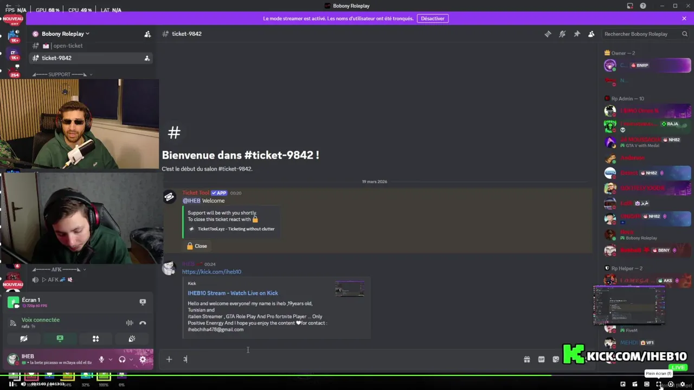This screenshot has height=390, width=694.
Task: Open the https://kick.com/iheb10 link
Action: [211, 272]
